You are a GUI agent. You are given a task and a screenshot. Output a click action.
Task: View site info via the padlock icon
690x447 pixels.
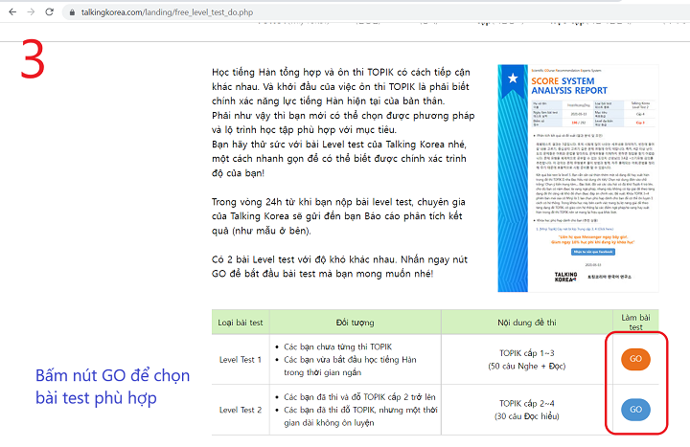coord(72,12)
